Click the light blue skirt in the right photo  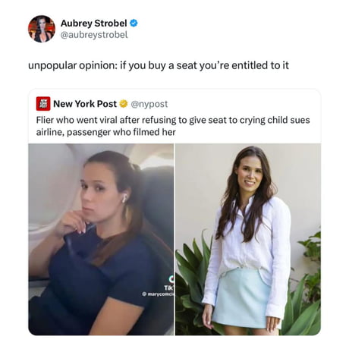click(241, 298)
